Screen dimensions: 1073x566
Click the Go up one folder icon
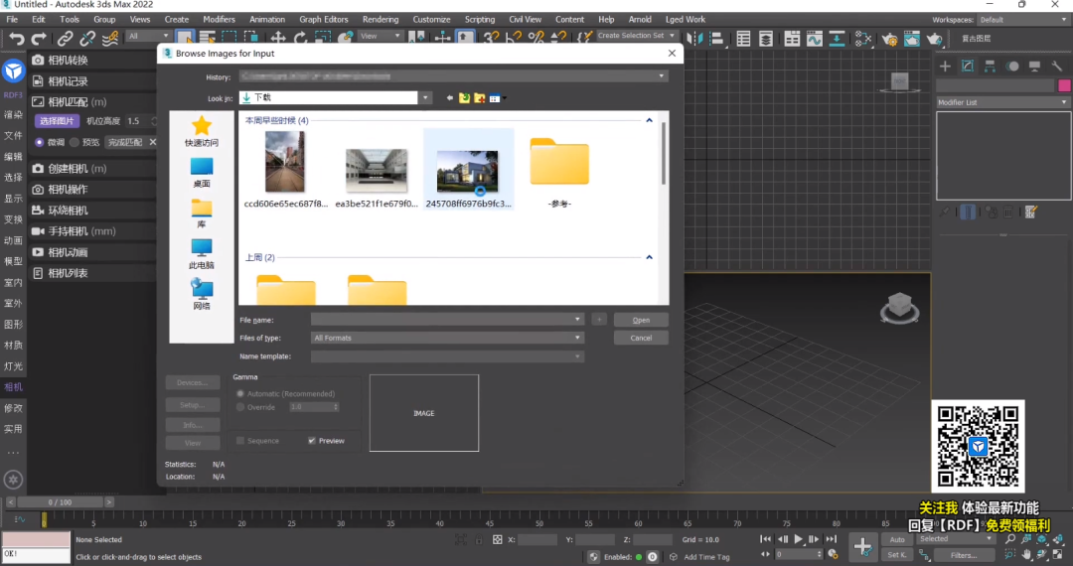coord(465,98)
